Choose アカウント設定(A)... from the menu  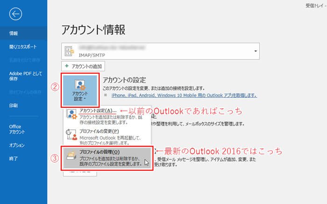point(107,116)
